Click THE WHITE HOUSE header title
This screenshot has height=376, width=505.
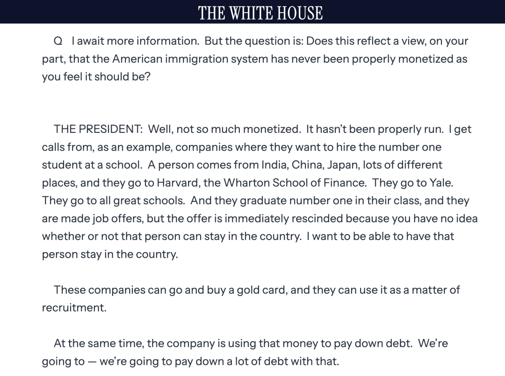click(260, 13)
